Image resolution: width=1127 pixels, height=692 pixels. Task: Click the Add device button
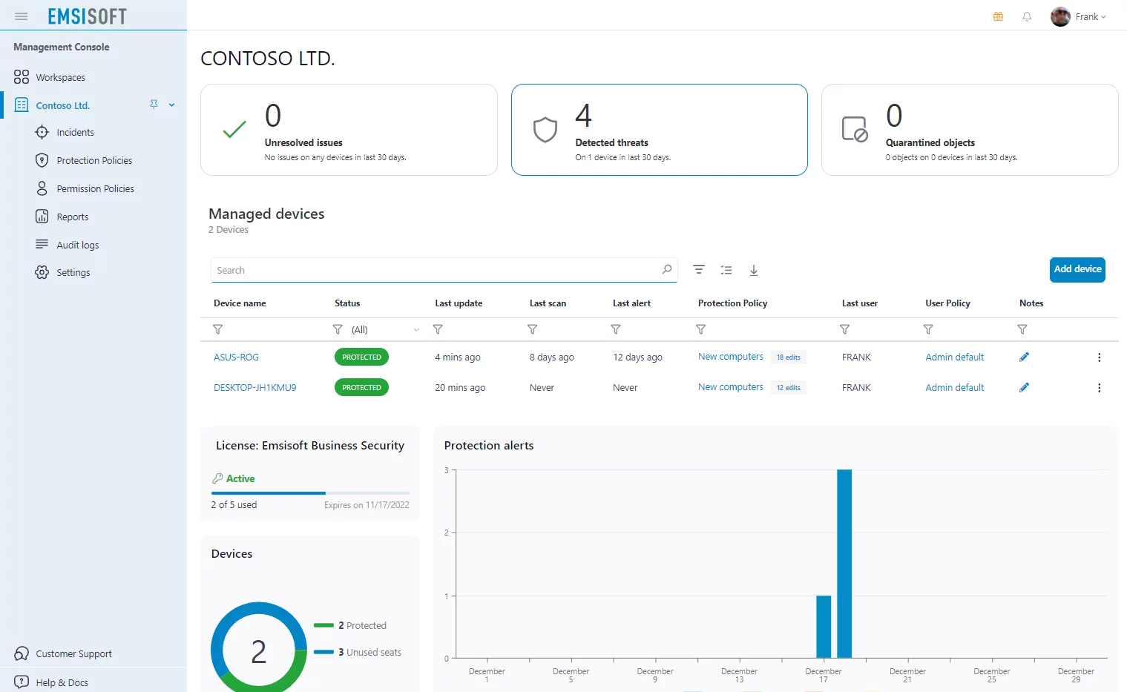click(1077, 269)
